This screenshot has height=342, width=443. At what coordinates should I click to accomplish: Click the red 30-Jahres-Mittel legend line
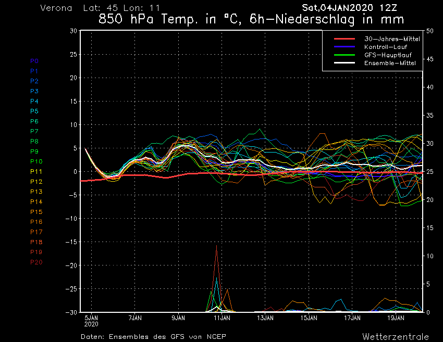344,39
